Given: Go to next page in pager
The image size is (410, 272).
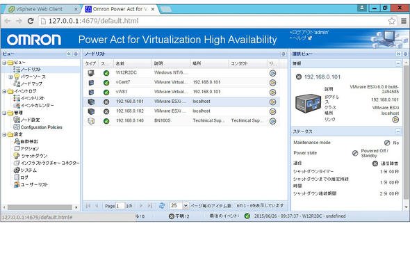Looking at the screenshot, I should pyautogui.click(x=141, y=206).
